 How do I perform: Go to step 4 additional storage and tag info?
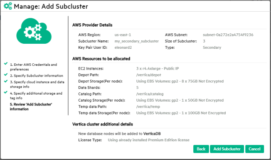coord(36,96)
